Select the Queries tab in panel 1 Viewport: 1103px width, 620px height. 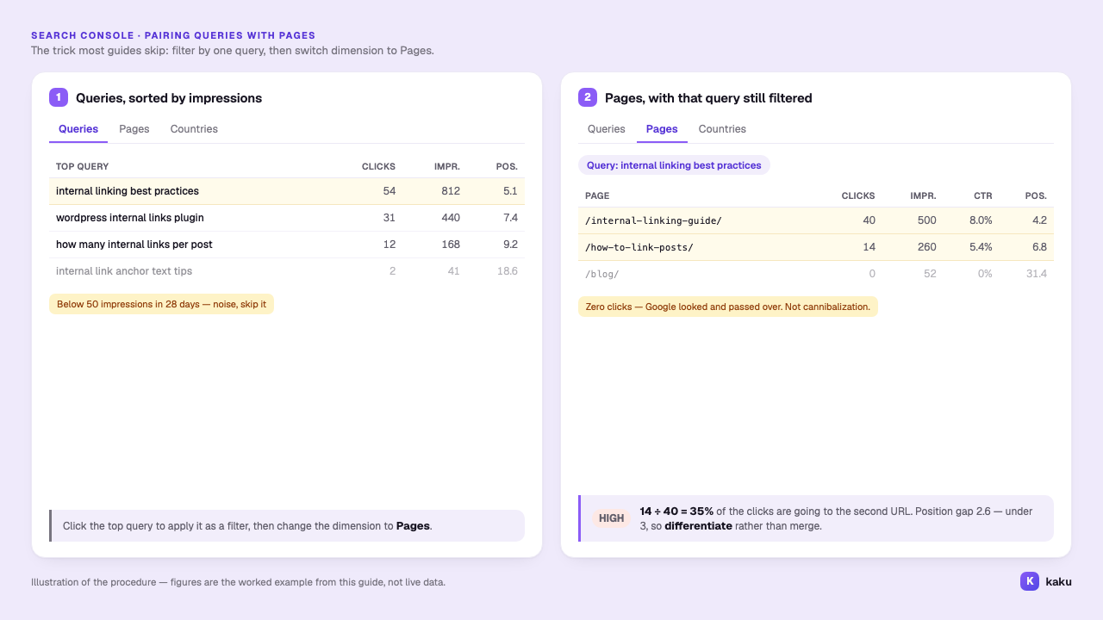pyautogui.click(x=78, y=129)
